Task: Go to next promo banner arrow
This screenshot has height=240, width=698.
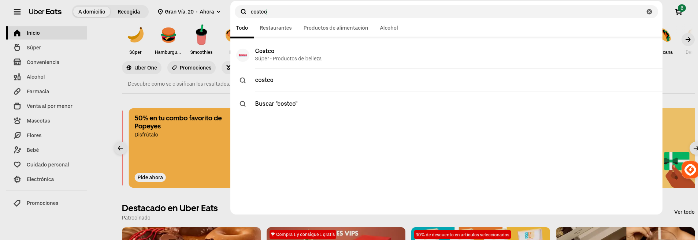Action: click(695, 148)
